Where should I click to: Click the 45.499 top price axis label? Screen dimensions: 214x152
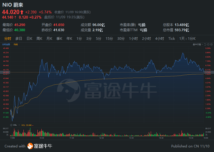point(6,48)
